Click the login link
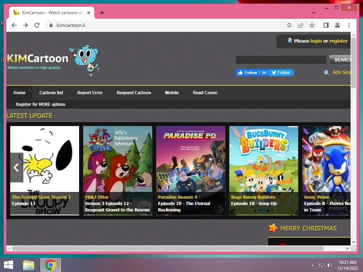This screenshot has height=272, width=363. (x=316, y=41)
